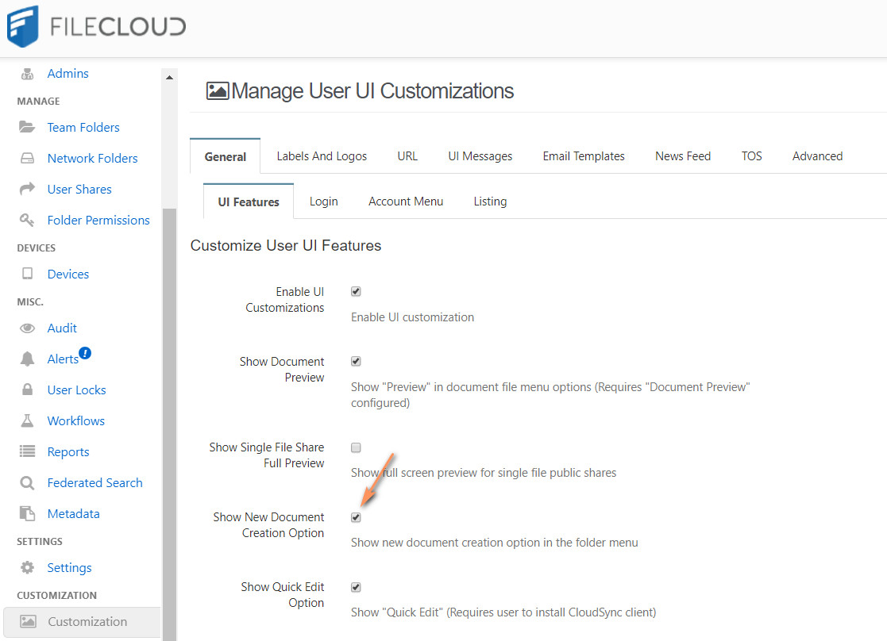Disable the Enable UI Customizations checkbox
This screenshot has width=887, height=641.
(x=356, y=291)
